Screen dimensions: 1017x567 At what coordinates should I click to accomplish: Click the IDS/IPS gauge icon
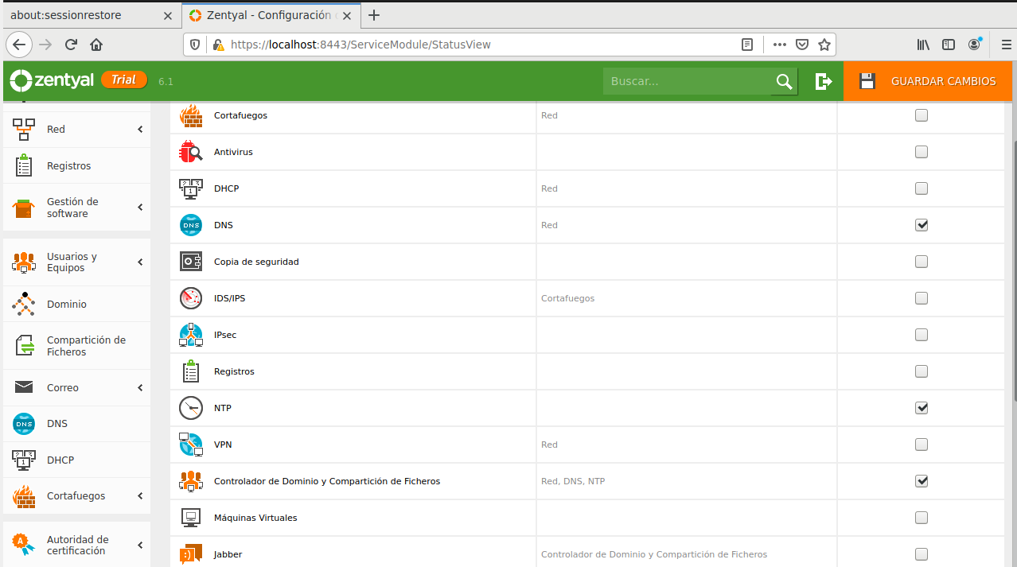click(191, 298)
